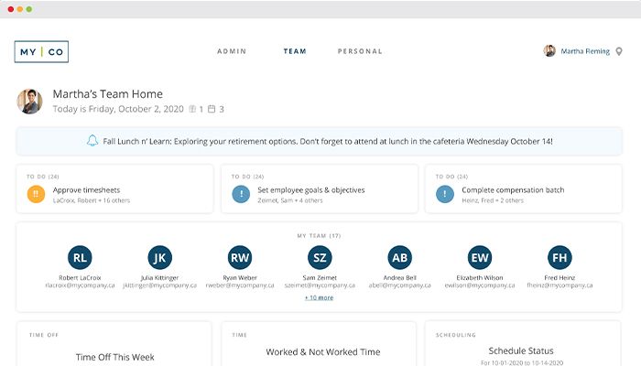Image resolution: width=641 pixels, height=366 pixels.
Task: Click the Today is Friday, October 2, 2020 text
Action: [x=118, y=109]
